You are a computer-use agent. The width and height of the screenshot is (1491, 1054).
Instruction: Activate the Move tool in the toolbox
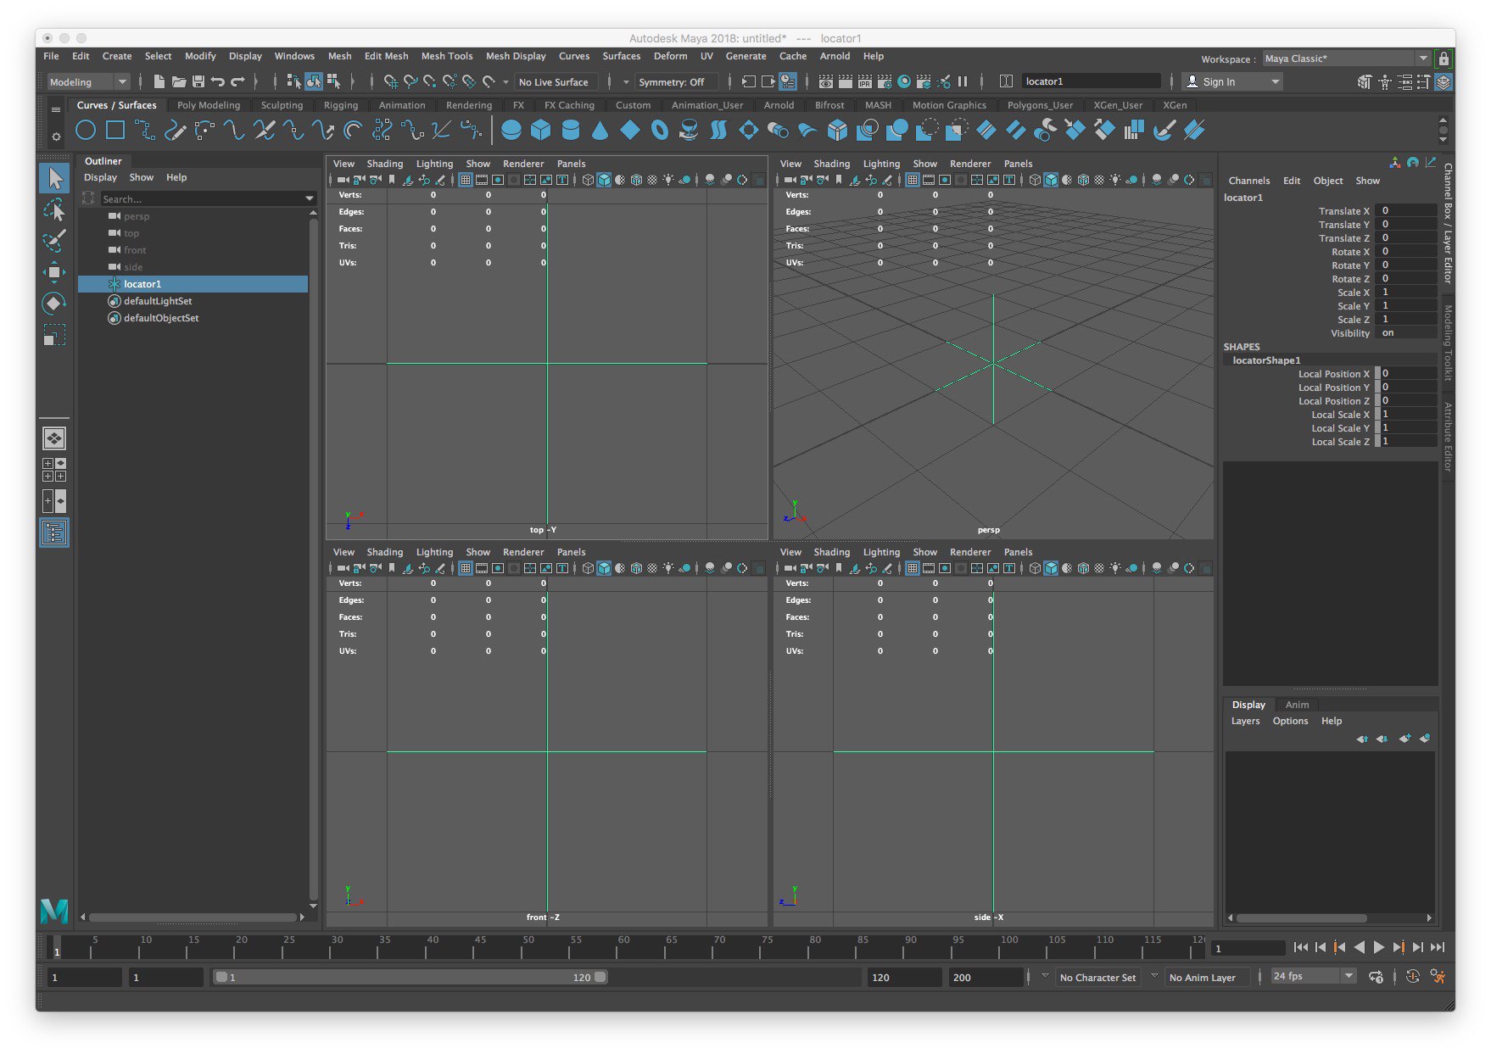[54, 272]
